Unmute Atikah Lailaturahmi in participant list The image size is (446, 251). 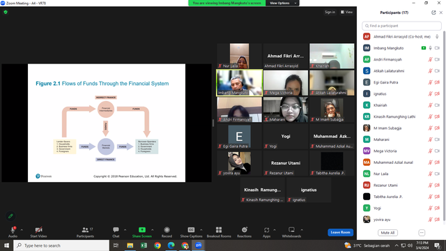click(431, 71)
